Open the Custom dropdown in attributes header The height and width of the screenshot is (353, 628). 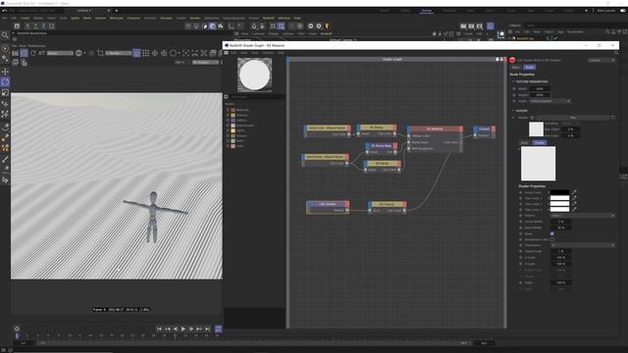(x=602, y=60)
